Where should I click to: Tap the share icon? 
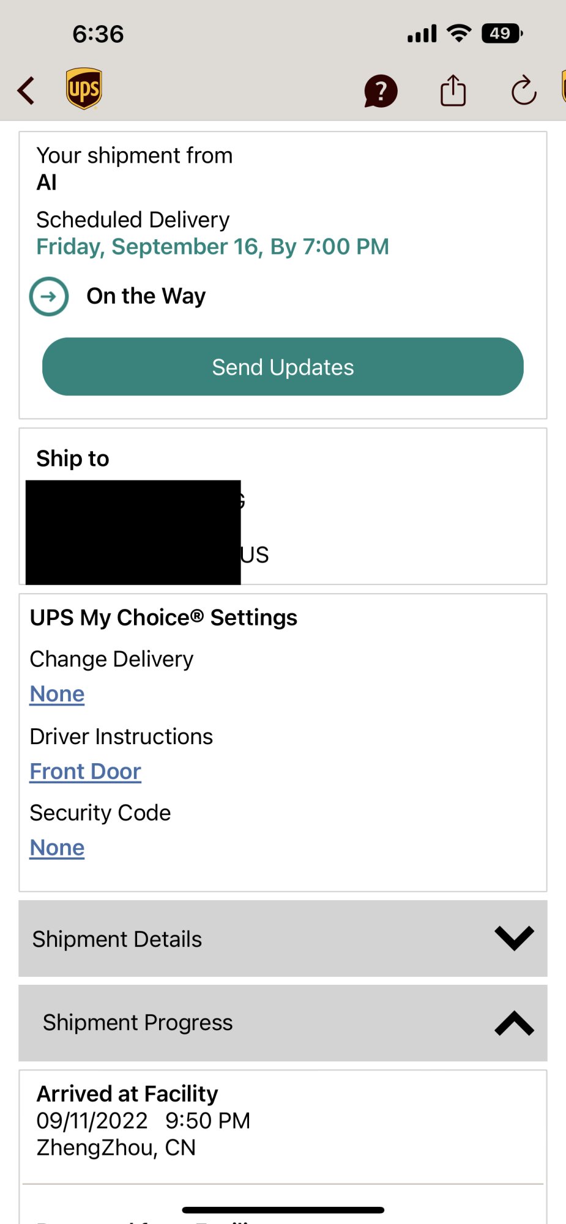pyautogui.click(x=453, y=91)
